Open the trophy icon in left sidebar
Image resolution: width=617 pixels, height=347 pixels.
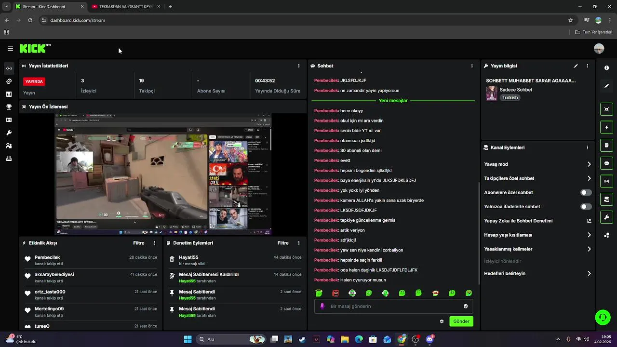(x=9, y=107)
